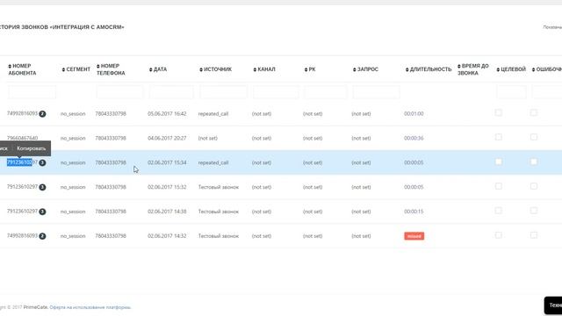
Task: Click filter field under ДАТА
Action: 171,92
